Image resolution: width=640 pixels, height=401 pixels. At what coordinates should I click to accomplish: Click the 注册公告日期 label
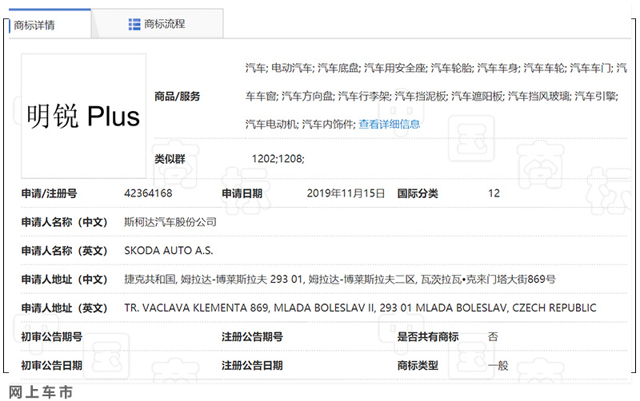pyautogui.click(x=252, y=365)
